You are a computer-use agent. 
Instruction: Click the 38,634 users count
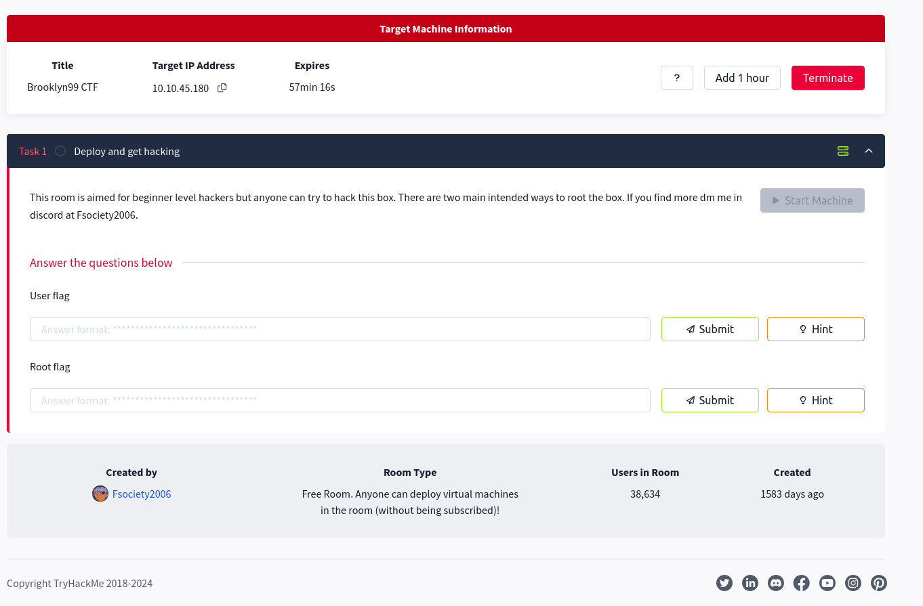coord(645,494)
